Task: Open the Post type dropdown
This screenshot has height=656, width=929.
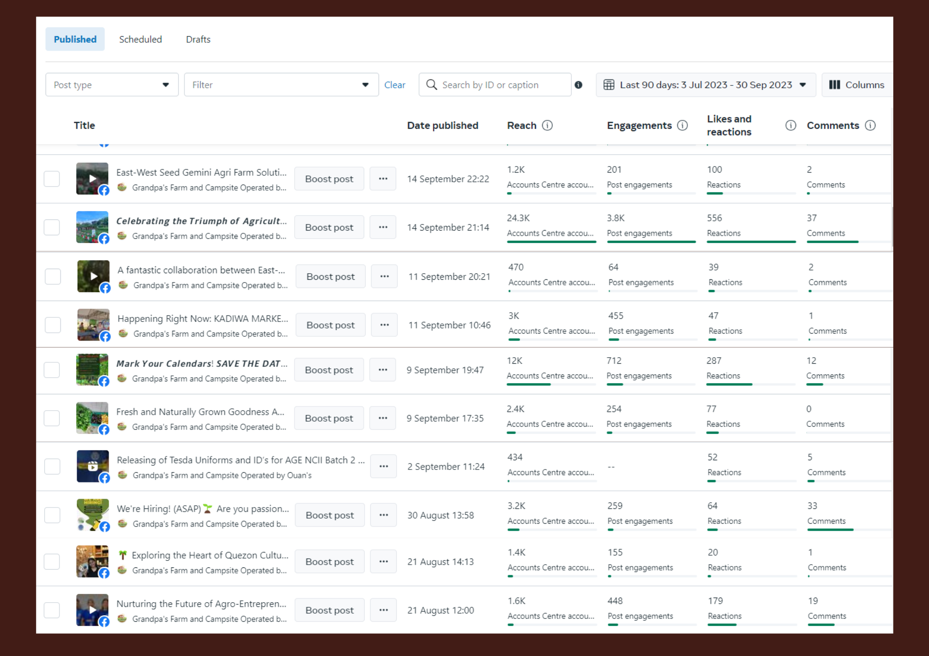Action: (x=111, y=85)
